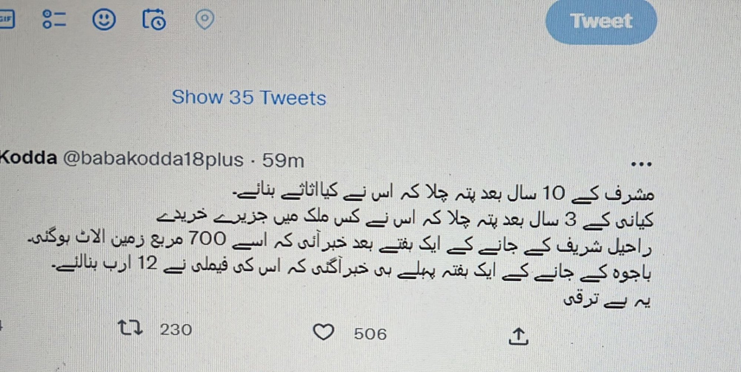This screenshot has width=741, height=372.
Task: Open the tweet by clicking its Urdu text
Action: pos(341,246)
